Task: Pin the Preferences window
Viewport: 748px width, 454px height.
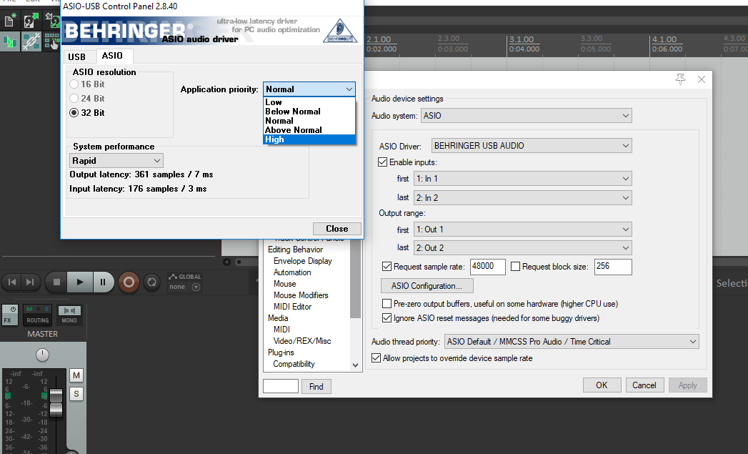Action: coord(680,79)
